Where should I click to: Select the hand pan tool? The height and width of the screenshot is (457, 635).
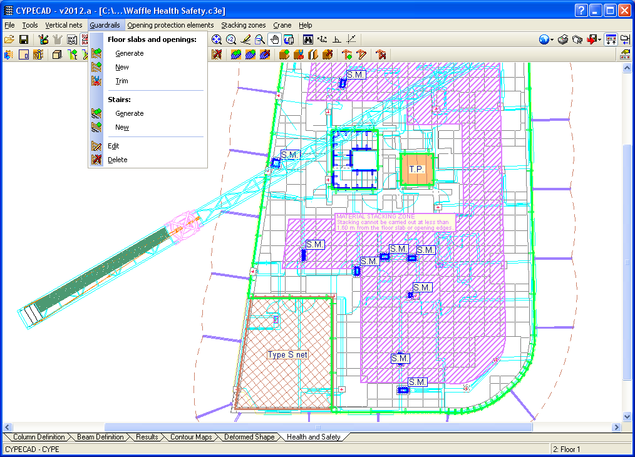click(x=274, y=39)
